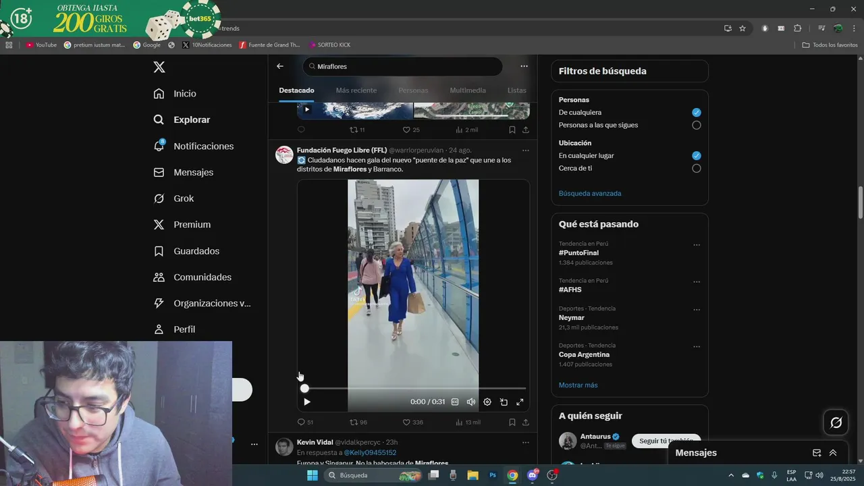Expand the Mensajes drawer
The height and width of the screenshot is (486, 864).
pos(833,453)
